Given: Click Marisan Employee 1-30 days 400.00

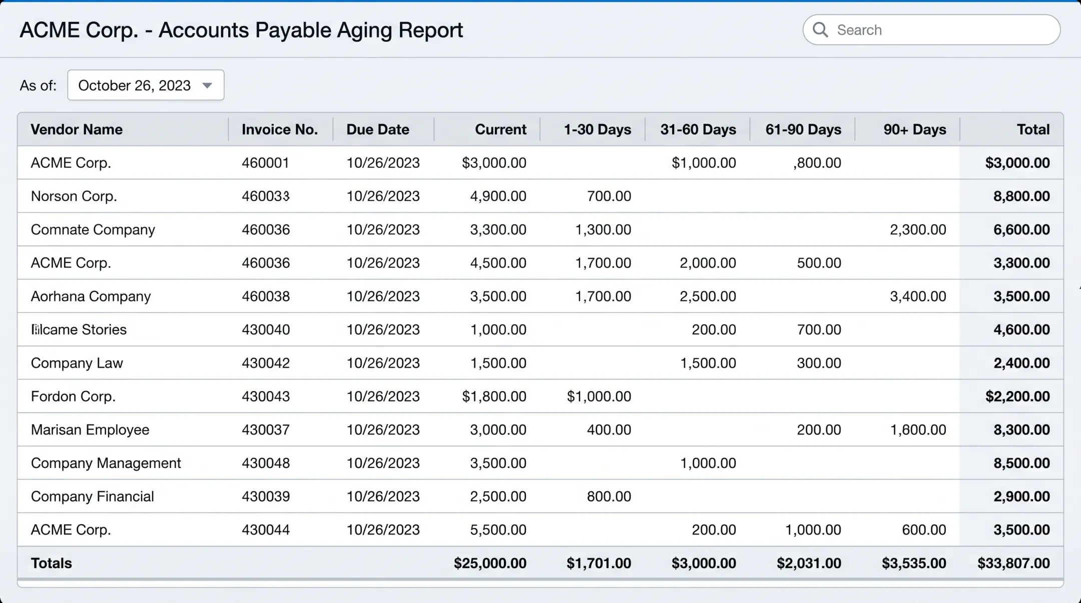Looking at the screenshot, I should pyautogui.click(x=609, y=429).
